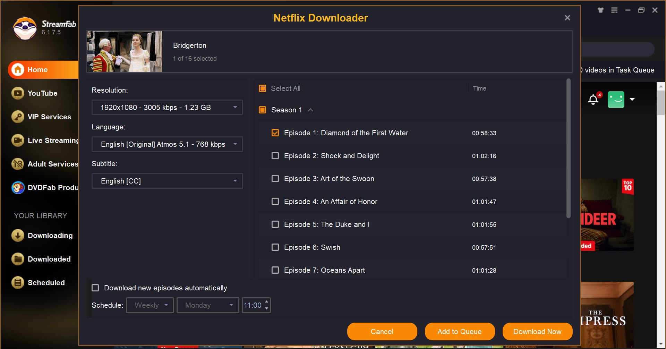Click the Home menu label
This screenshot has width=666, height=349.
pos(37,70)
